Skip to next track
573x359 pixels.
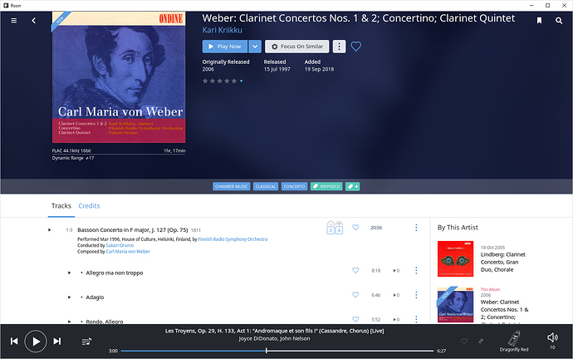57,341
